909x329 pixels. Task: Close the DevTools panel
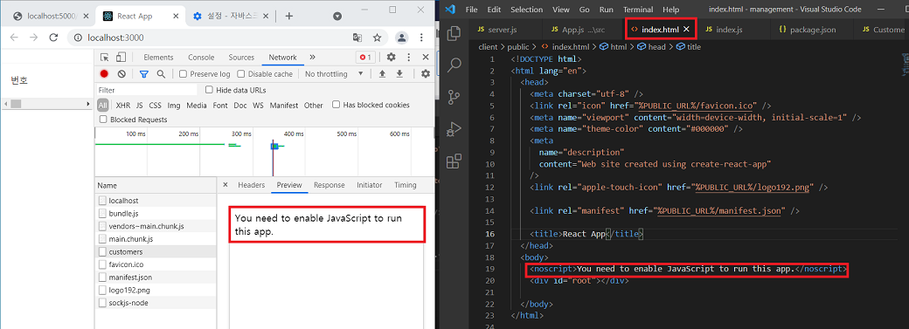click(x=426, y=58)
